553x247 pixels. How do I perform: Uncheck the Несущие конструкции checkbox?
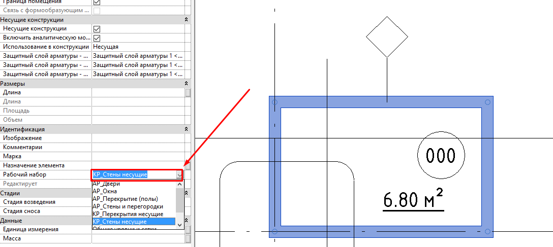point(97,29)
